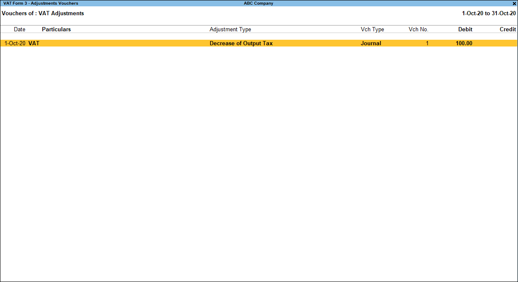Select the Journal voucher type cell

371,43
